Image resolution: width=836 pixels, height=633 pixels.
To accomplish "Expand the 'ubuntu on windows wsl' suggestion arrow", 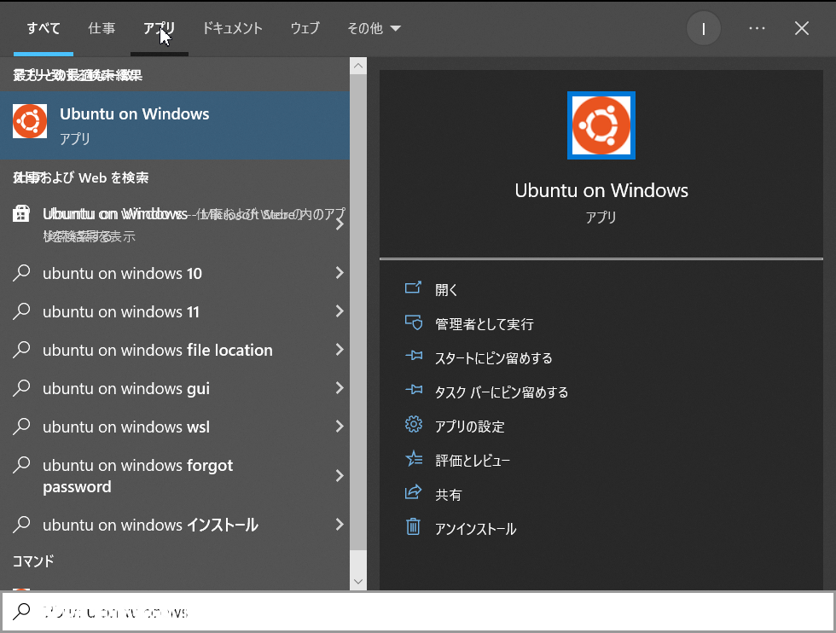I will [x=340, y=427].
